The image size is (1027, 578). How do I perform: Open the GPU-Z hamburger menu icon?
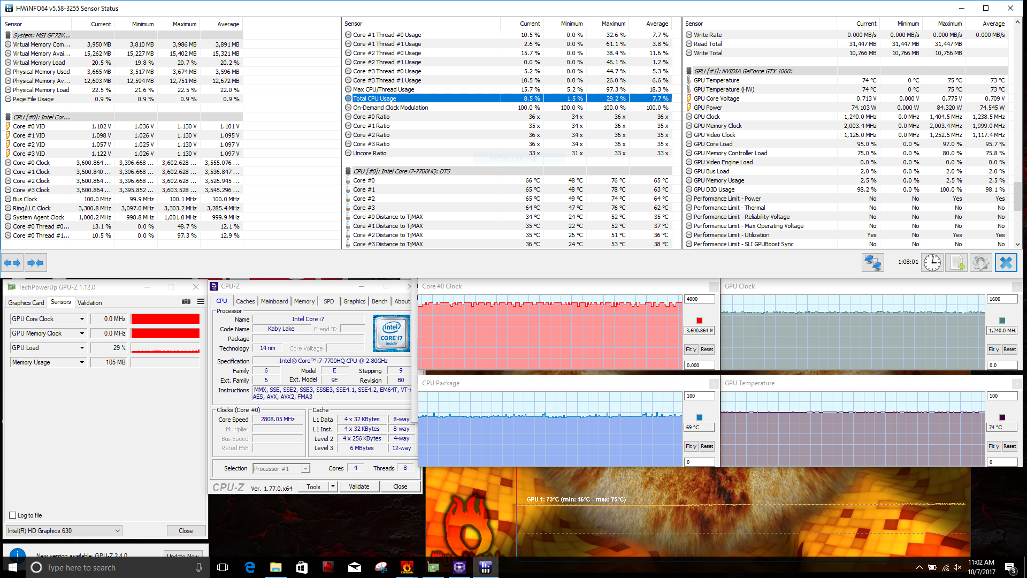(x=201, y=302)
